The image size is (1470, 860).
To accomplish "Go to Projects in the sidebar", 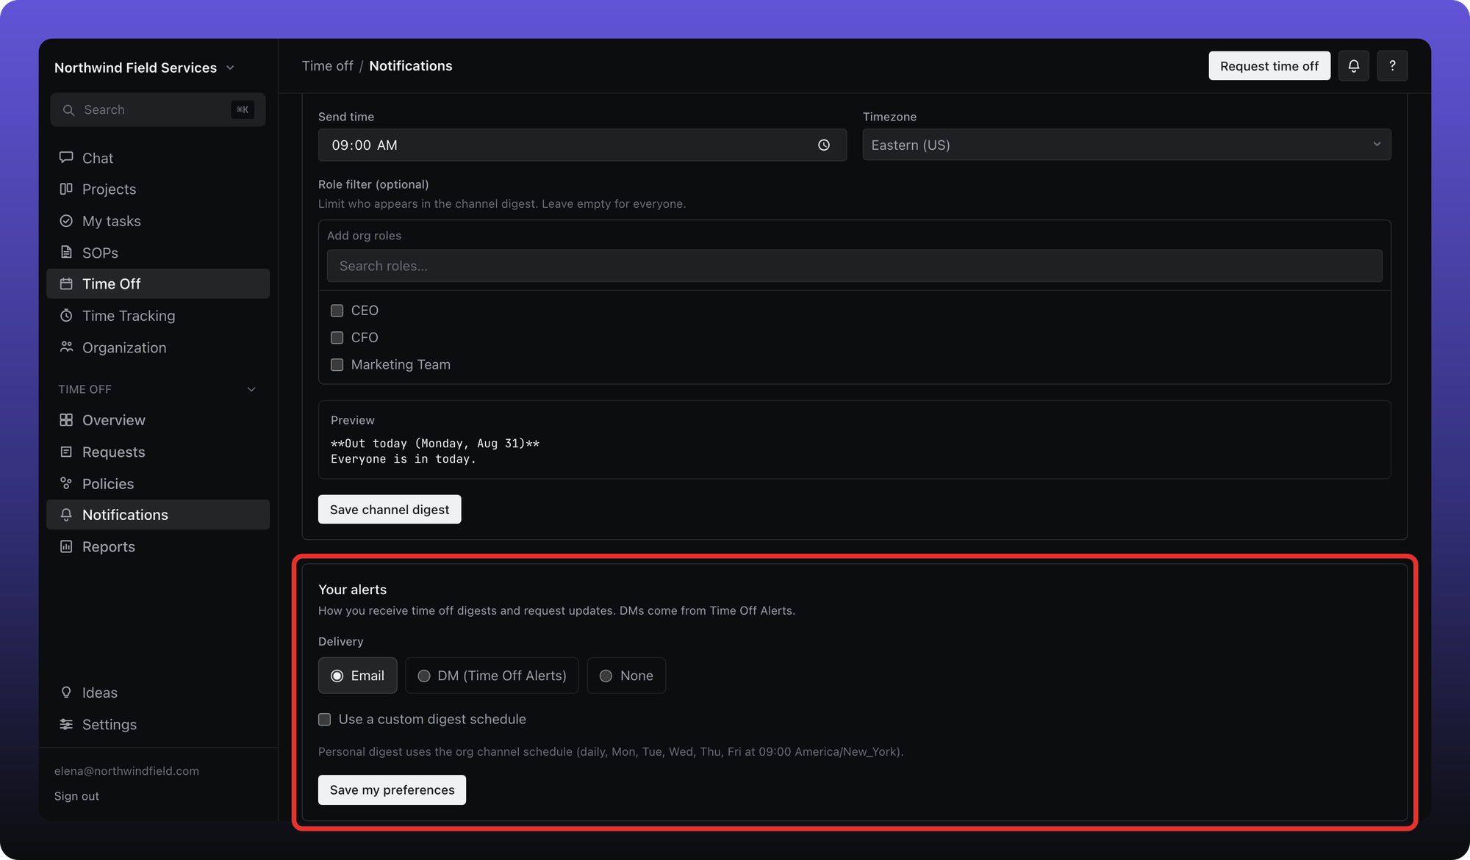I will click(158, 189).
